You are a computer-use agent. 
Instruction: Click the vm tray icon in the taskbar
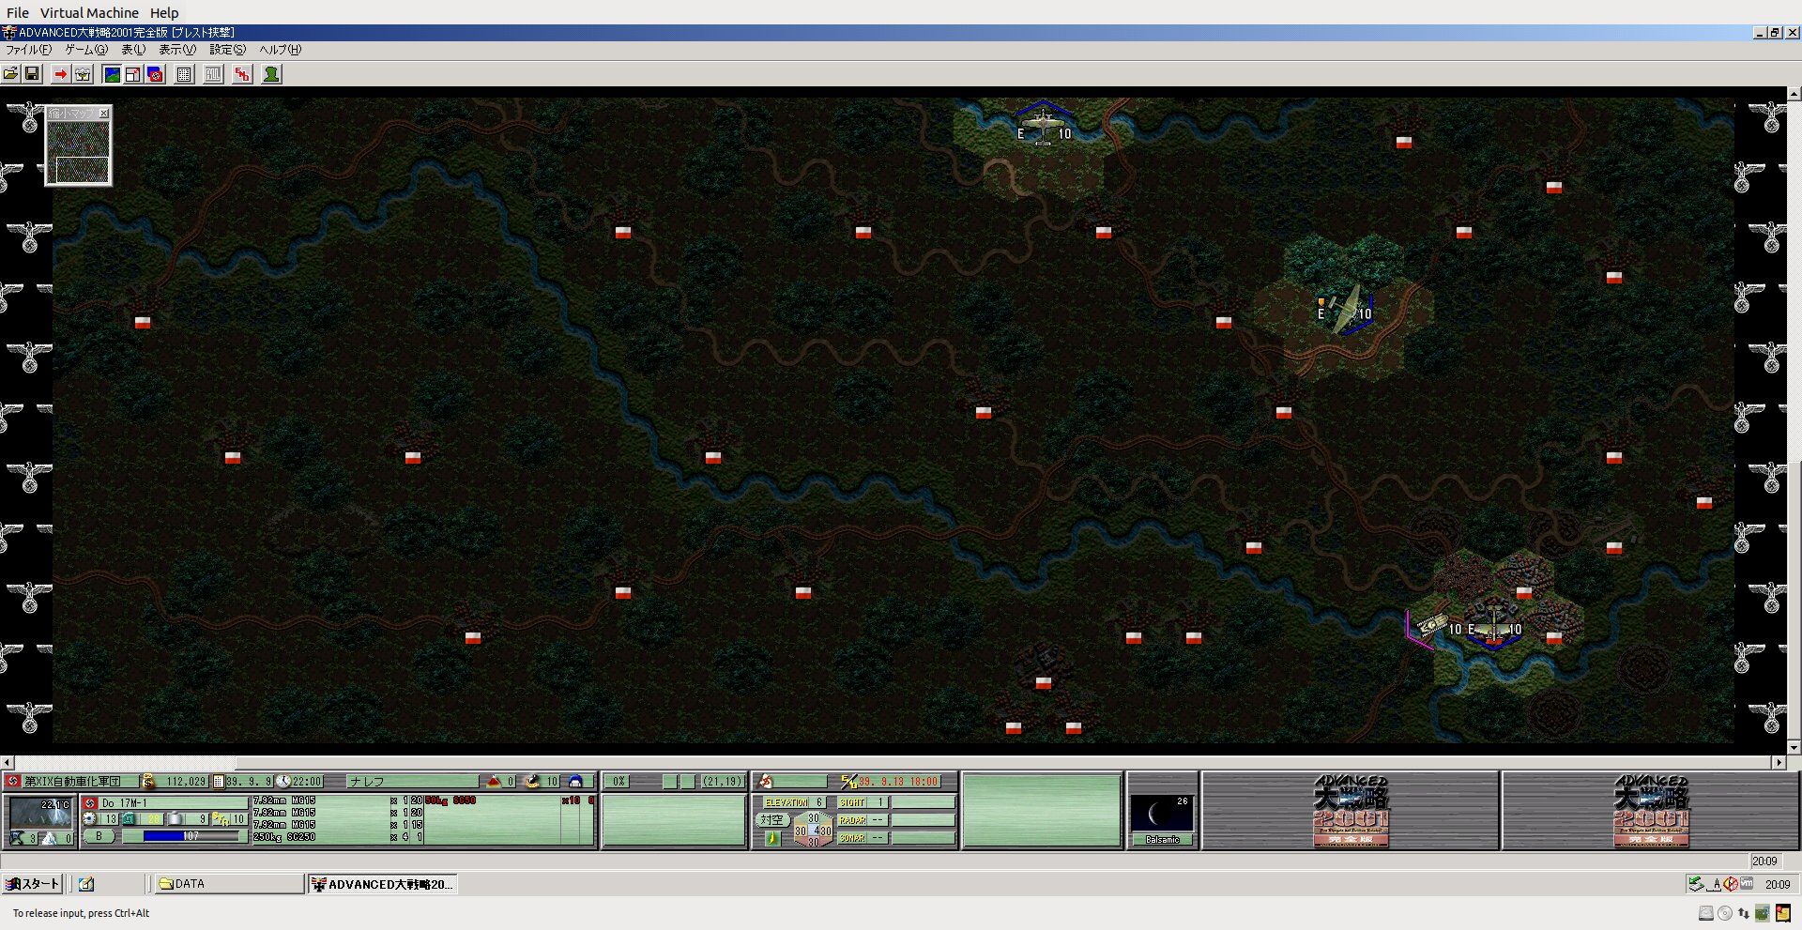point(1747,883)
